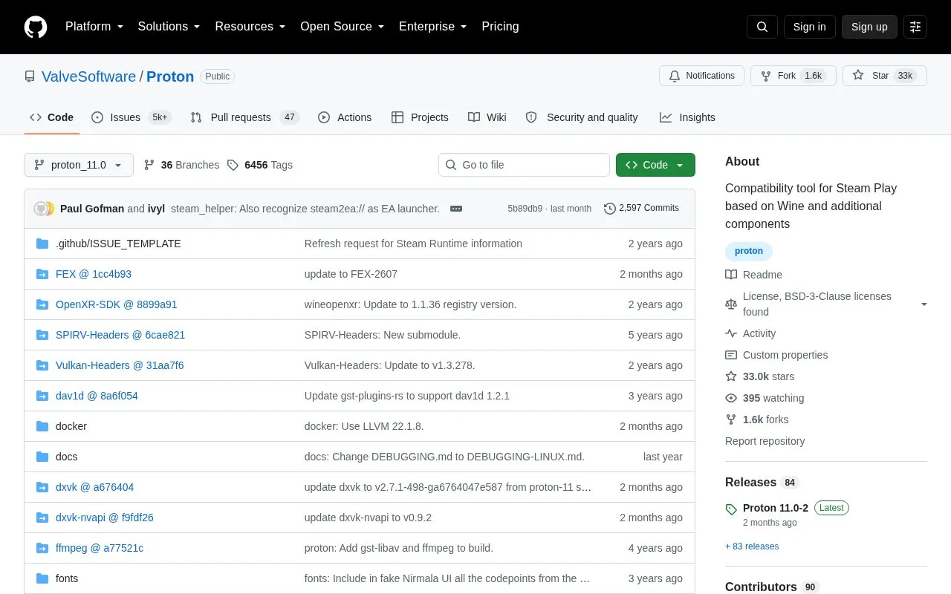Click the Go to file field
951x594 pixels.
pos(524,165)
